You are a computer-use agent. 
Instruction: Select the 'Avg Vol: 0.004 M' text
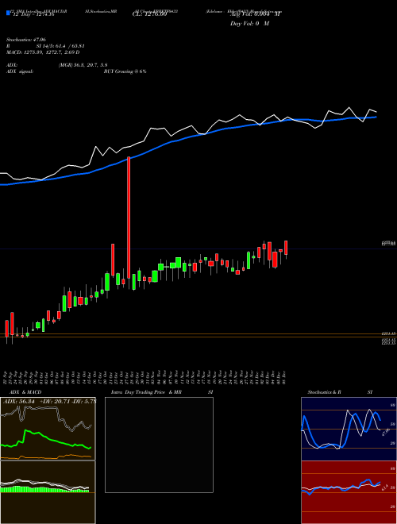256,14
